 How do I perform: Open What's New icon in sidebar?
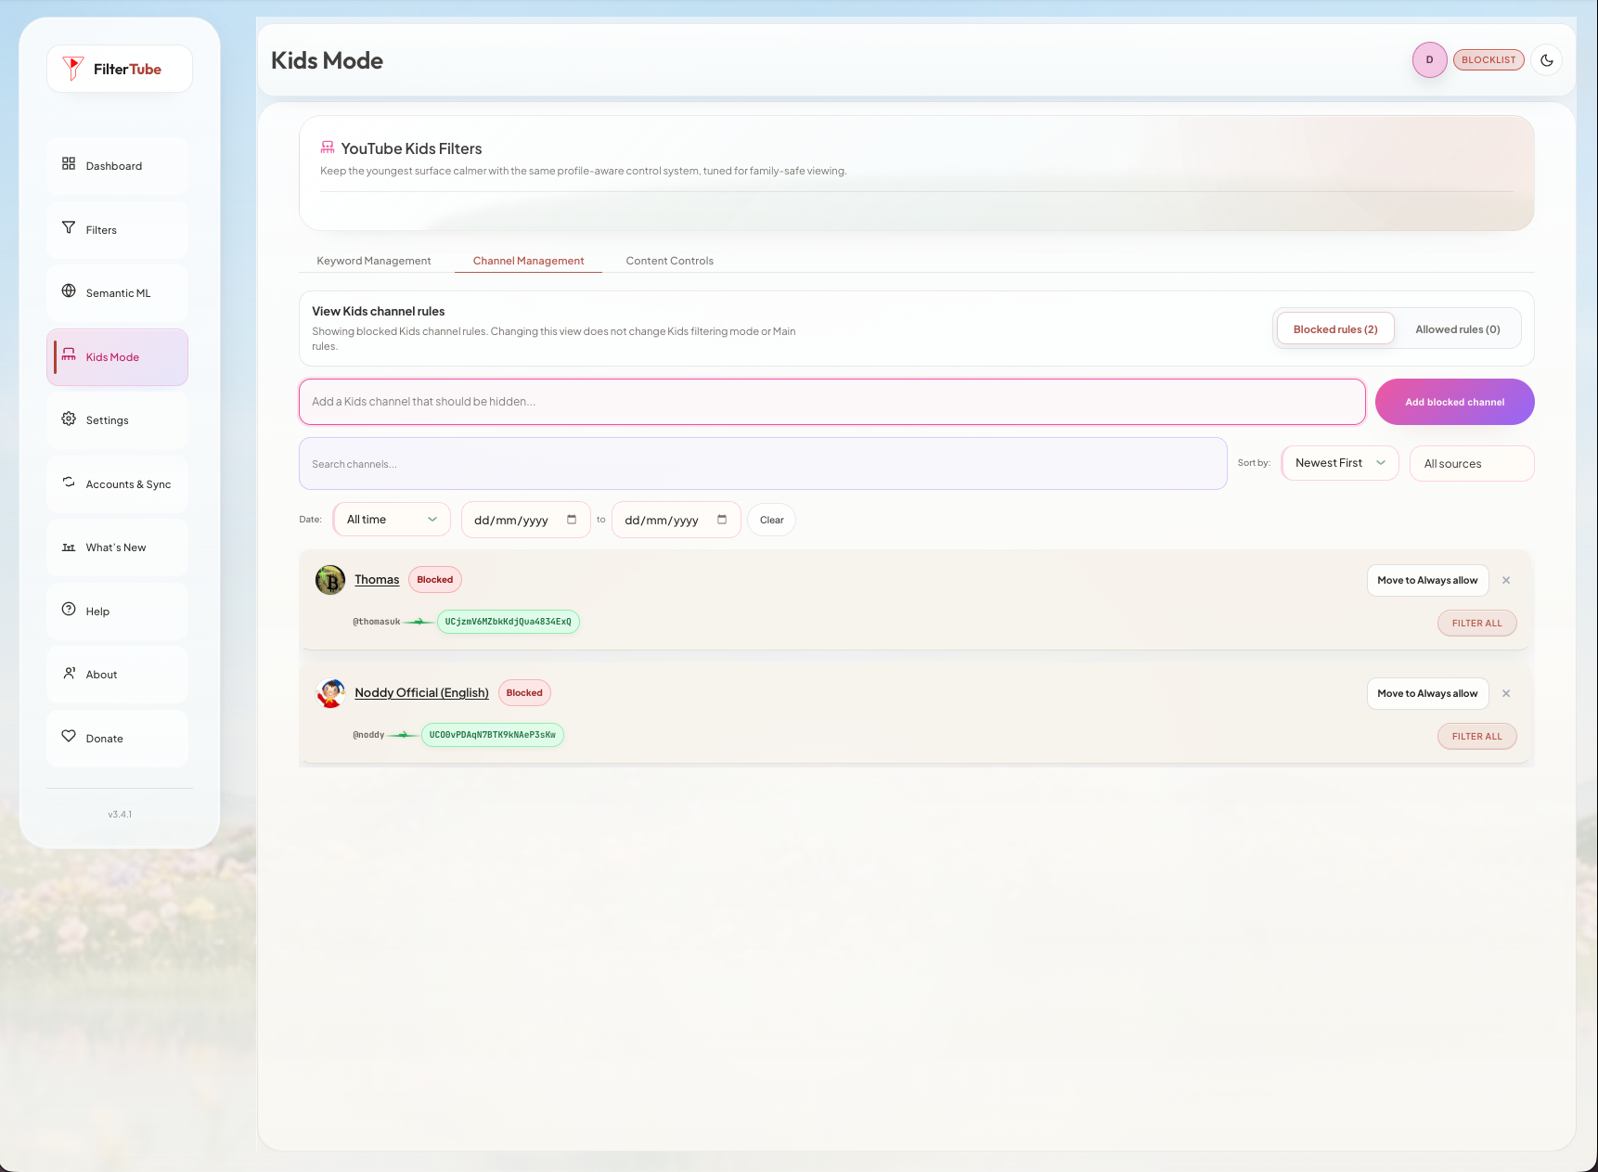click(69, 547)
